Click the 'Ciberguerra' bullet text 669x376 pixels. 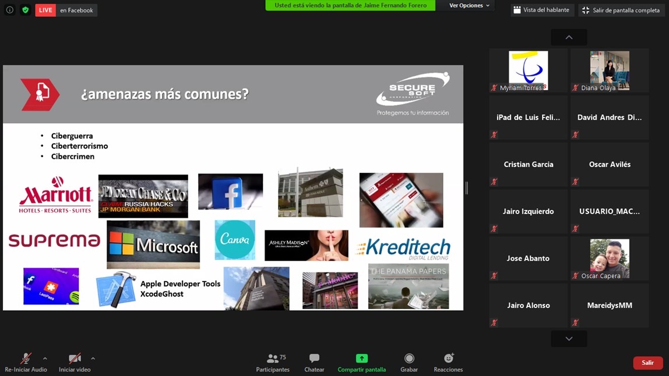coord(72,136)
